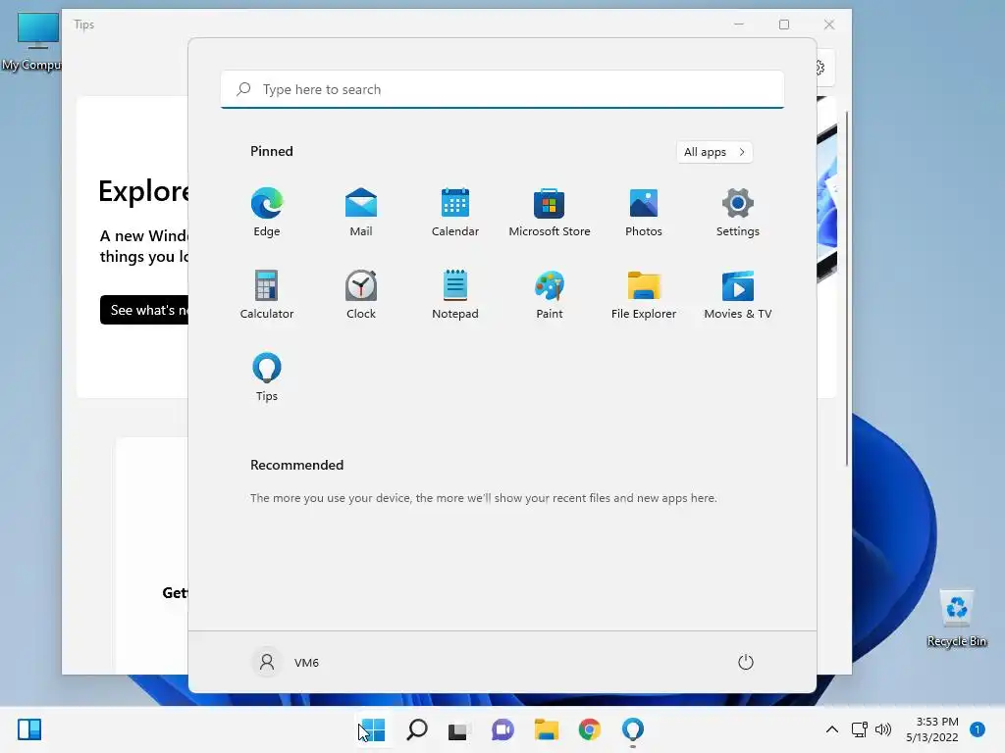Image resolution: width=1005 pixels, height=753 pixels.
Task: Launch Google Chrome from the taskbar
Action: [x=589, y=729]
